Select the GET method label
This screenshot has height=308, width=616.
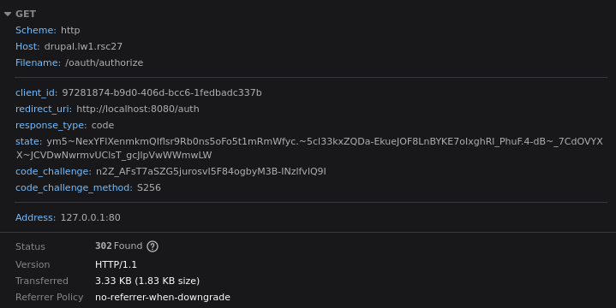coord(26,15)
